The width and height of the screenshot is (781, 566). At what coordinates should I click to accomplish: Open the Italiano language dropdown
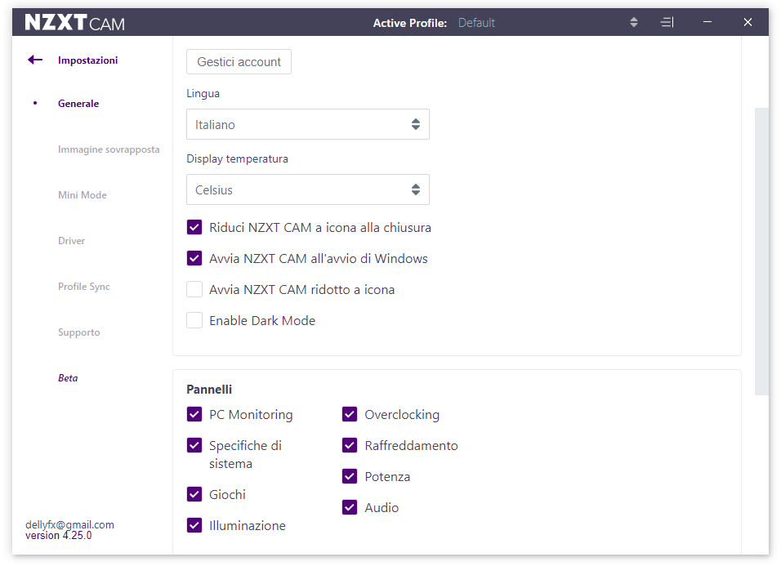pyautogui.click(x=308, y=124)
